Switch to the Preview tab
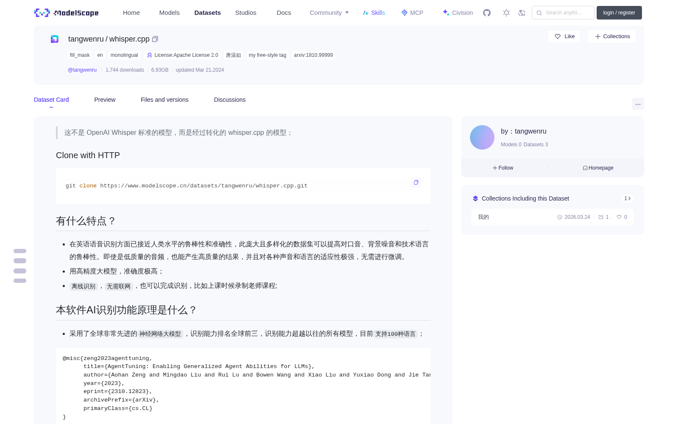The image size is (678, 424). pos(105,100)
